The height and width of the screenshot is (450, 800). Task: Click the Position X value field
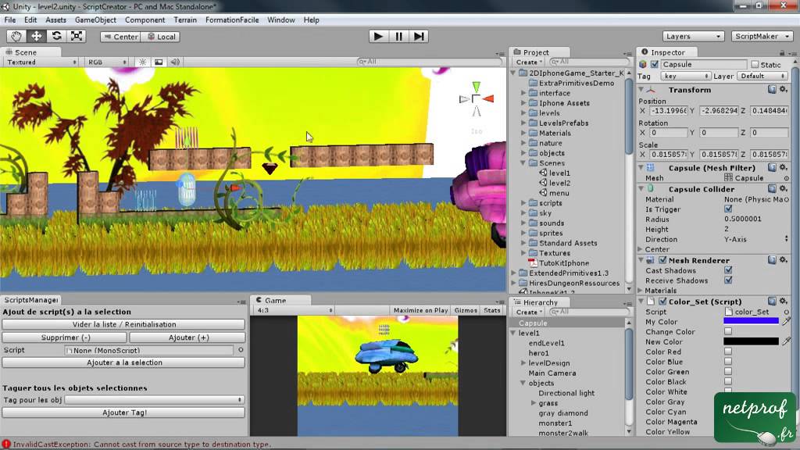(x=669, y=111)
